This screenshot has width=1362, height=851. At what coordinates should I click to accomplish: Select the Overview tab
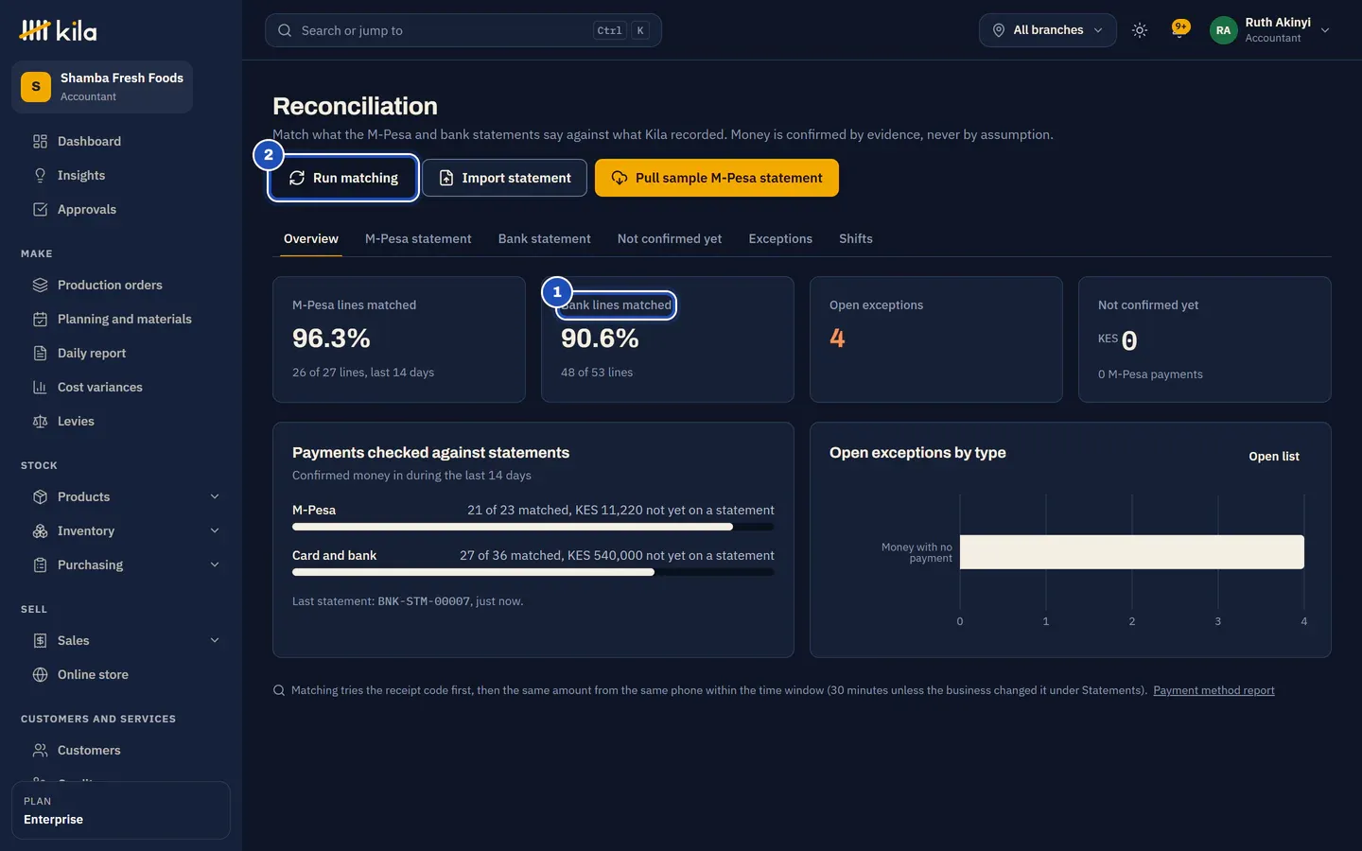311,238
